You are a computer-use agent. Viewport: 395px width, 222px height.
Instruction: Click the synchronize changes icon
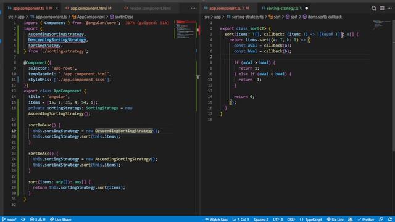pos(23,220)
